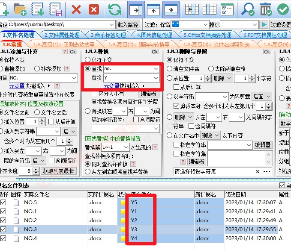Open 1.A.高级(3): 文件名对照列表 subtab
291x250 pixels.
tap(216, 44)
